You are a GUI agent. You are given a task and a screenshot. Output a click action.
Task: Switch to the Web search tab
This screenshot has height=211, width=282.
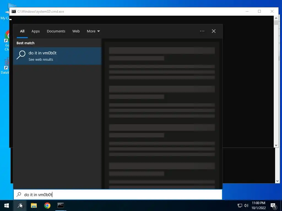[x=76, y=31]
